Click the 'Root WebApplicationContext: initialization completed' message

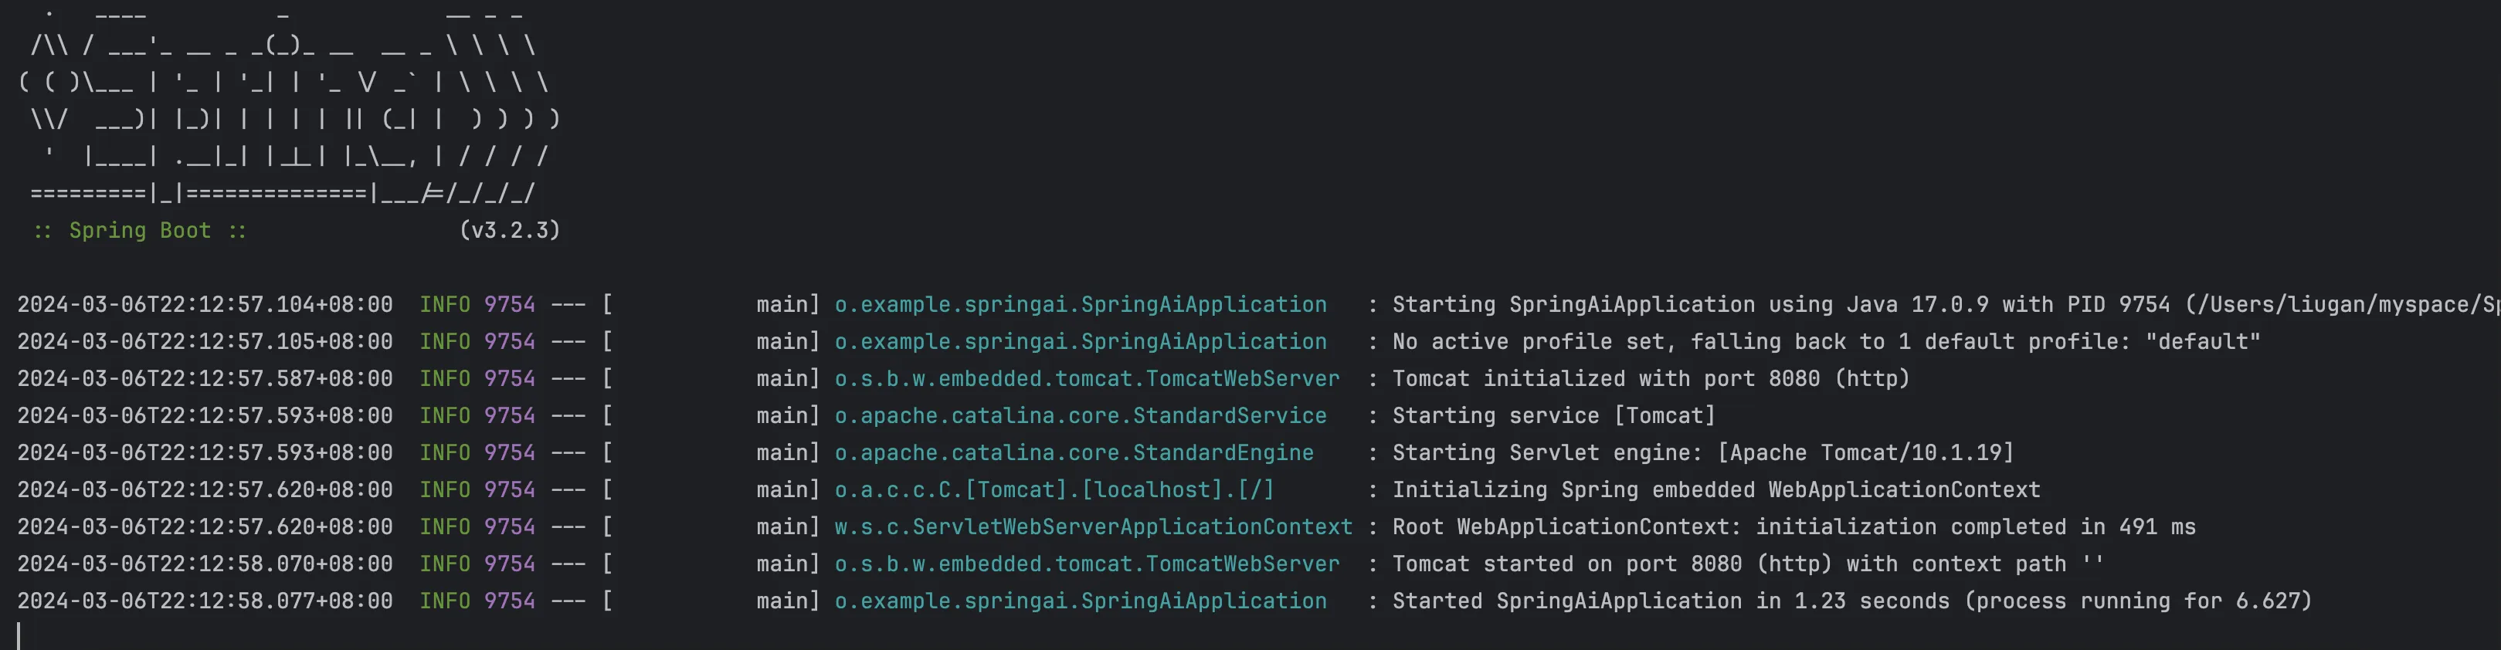1793,526
